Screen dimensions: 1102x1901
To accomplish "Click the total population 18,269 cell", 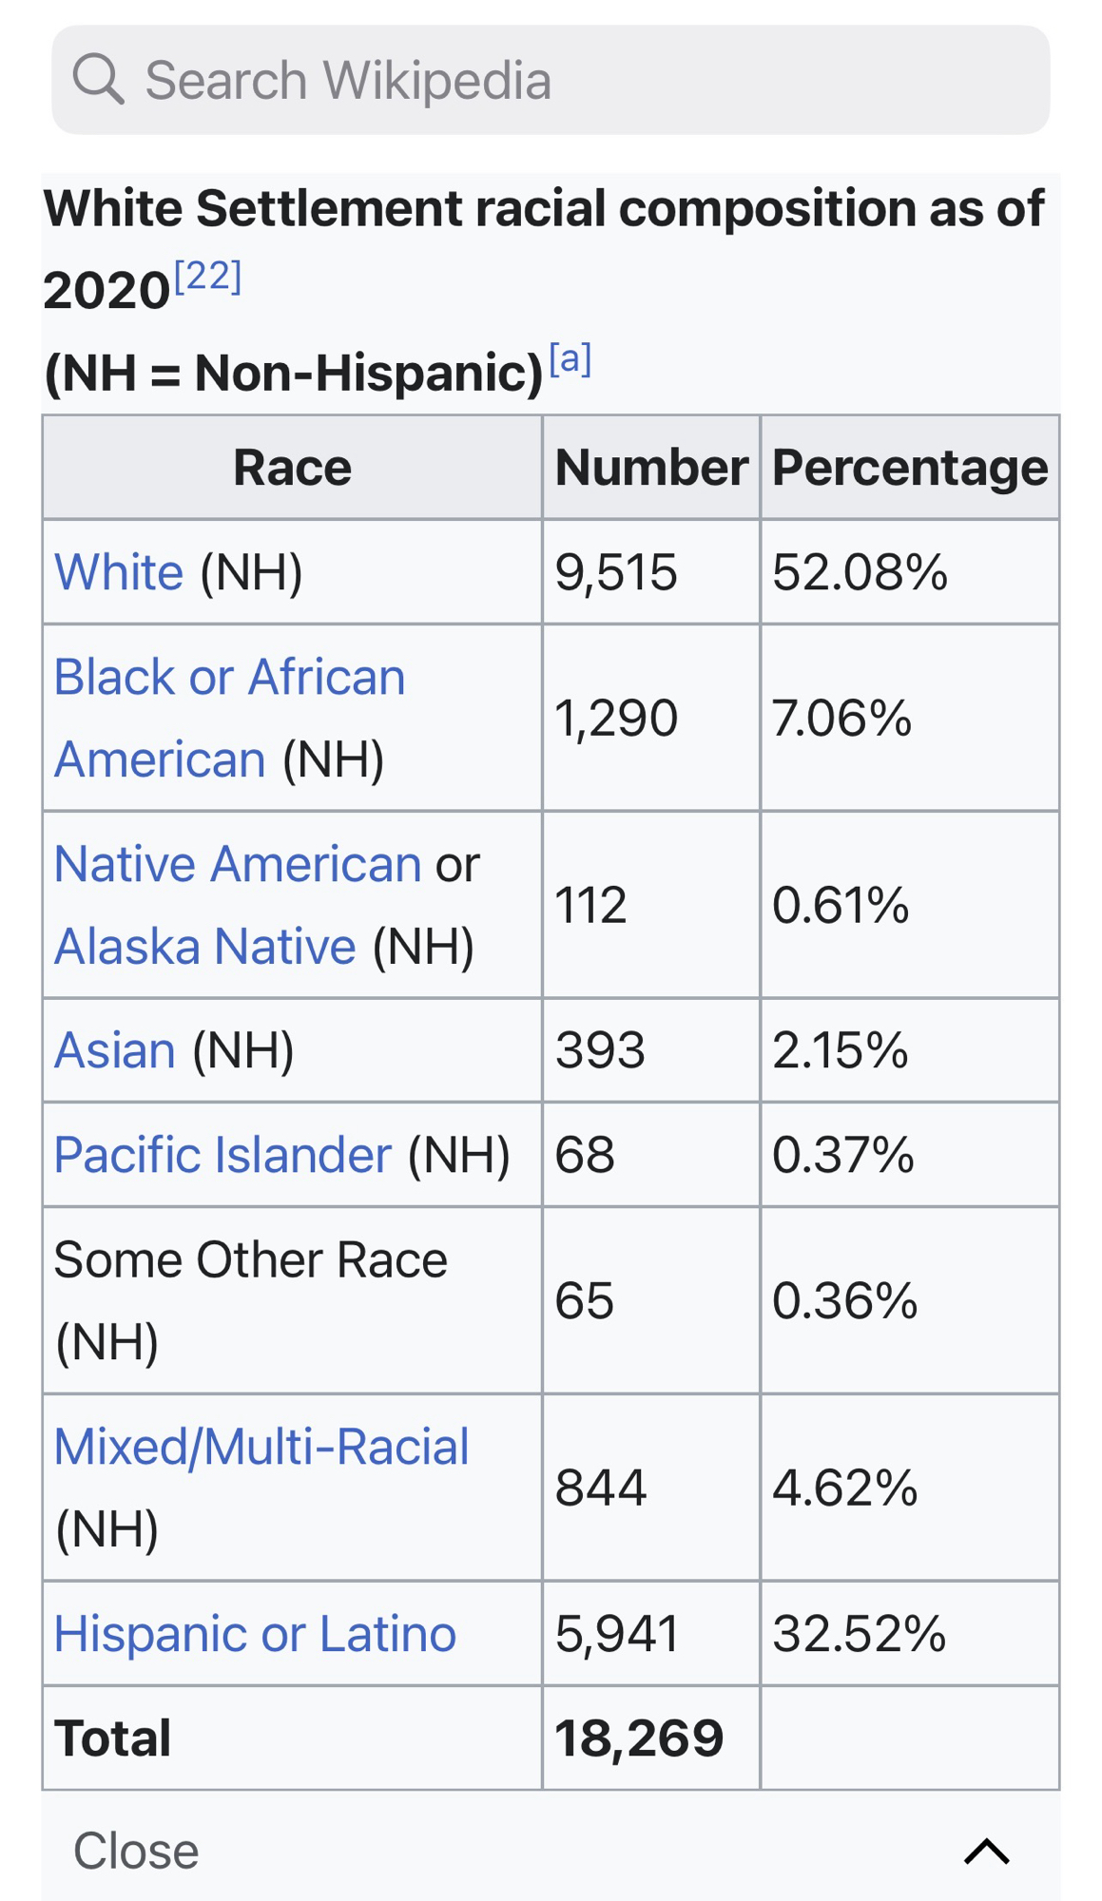I will click(x=639, y=1738).
